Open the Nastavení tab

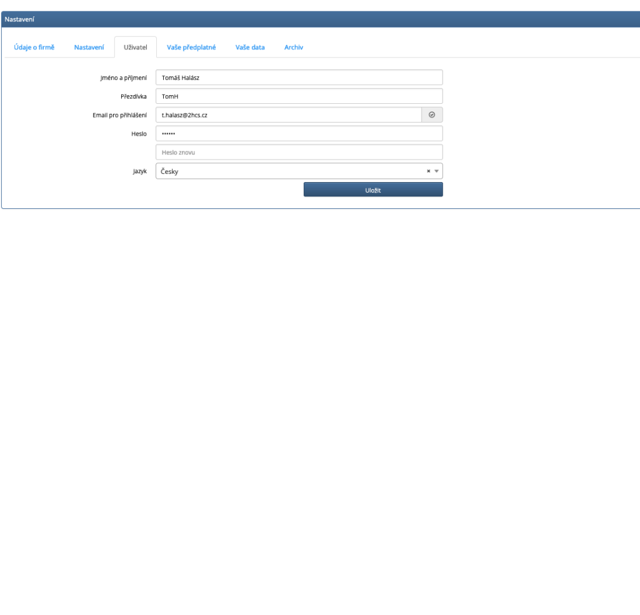click(89, 48)
